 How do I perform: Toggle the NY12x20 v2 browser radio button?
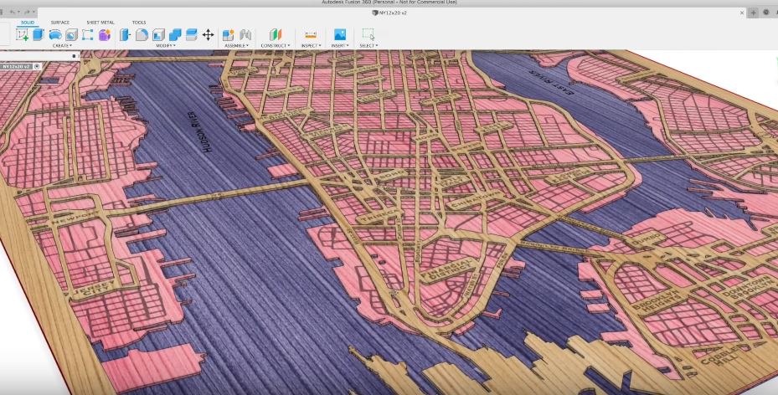37,66
